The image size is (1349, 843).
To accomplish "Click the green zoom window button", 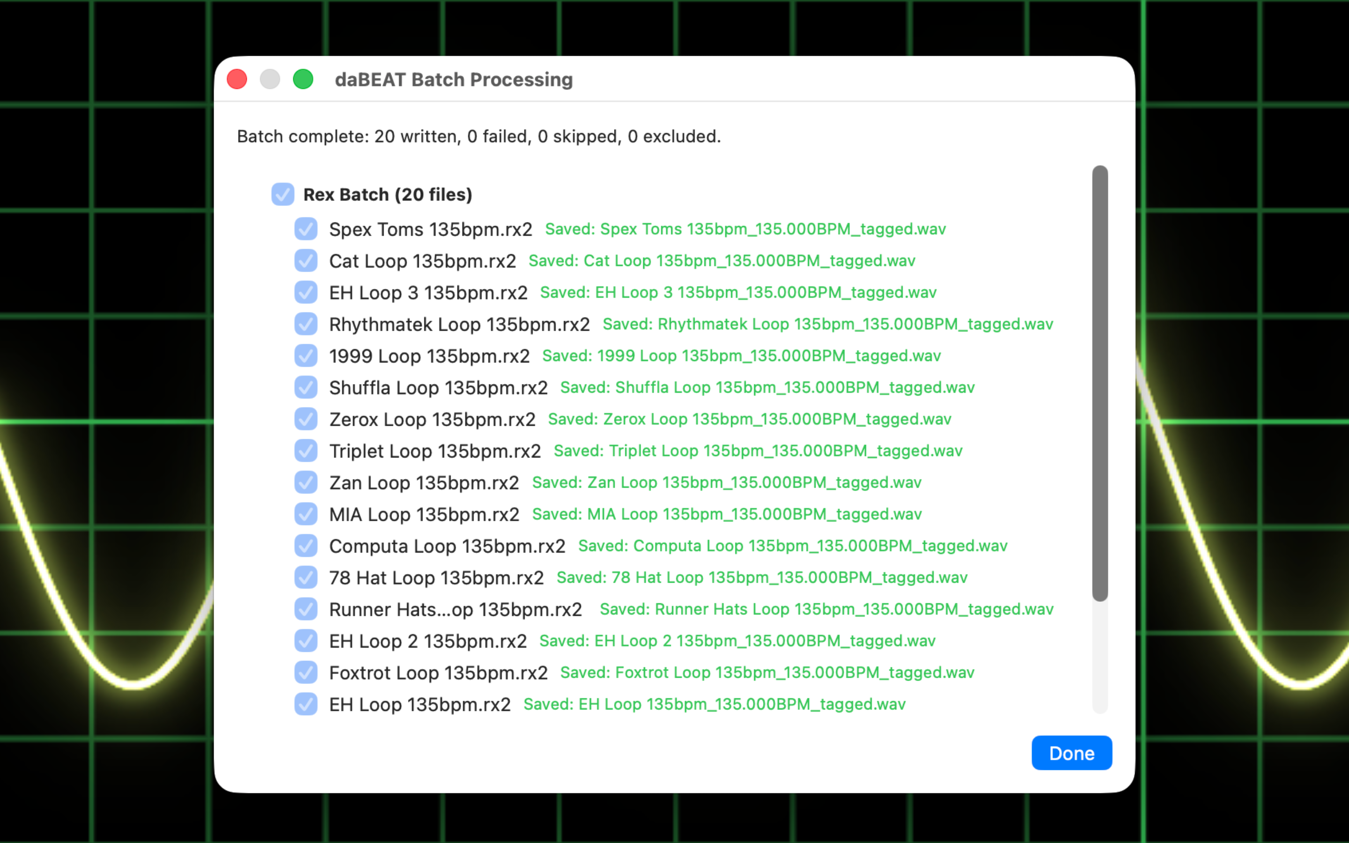I will pyautogui.click(x=303, y=79).
